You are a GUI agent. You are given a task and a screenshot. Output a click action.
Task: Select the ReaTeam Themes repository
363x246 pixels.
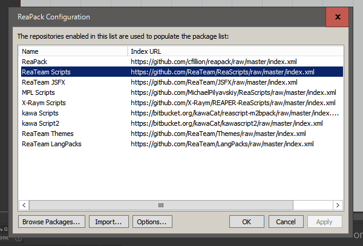(182, 134)
